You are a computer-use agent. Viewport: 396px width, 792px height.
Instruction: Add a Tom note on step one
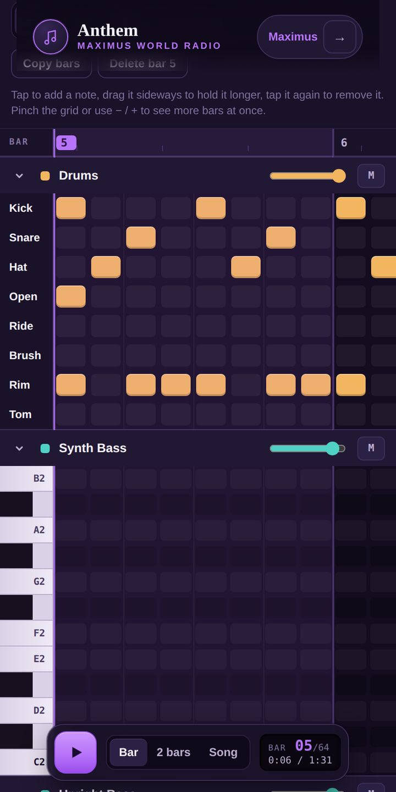[x=71, y=414]
